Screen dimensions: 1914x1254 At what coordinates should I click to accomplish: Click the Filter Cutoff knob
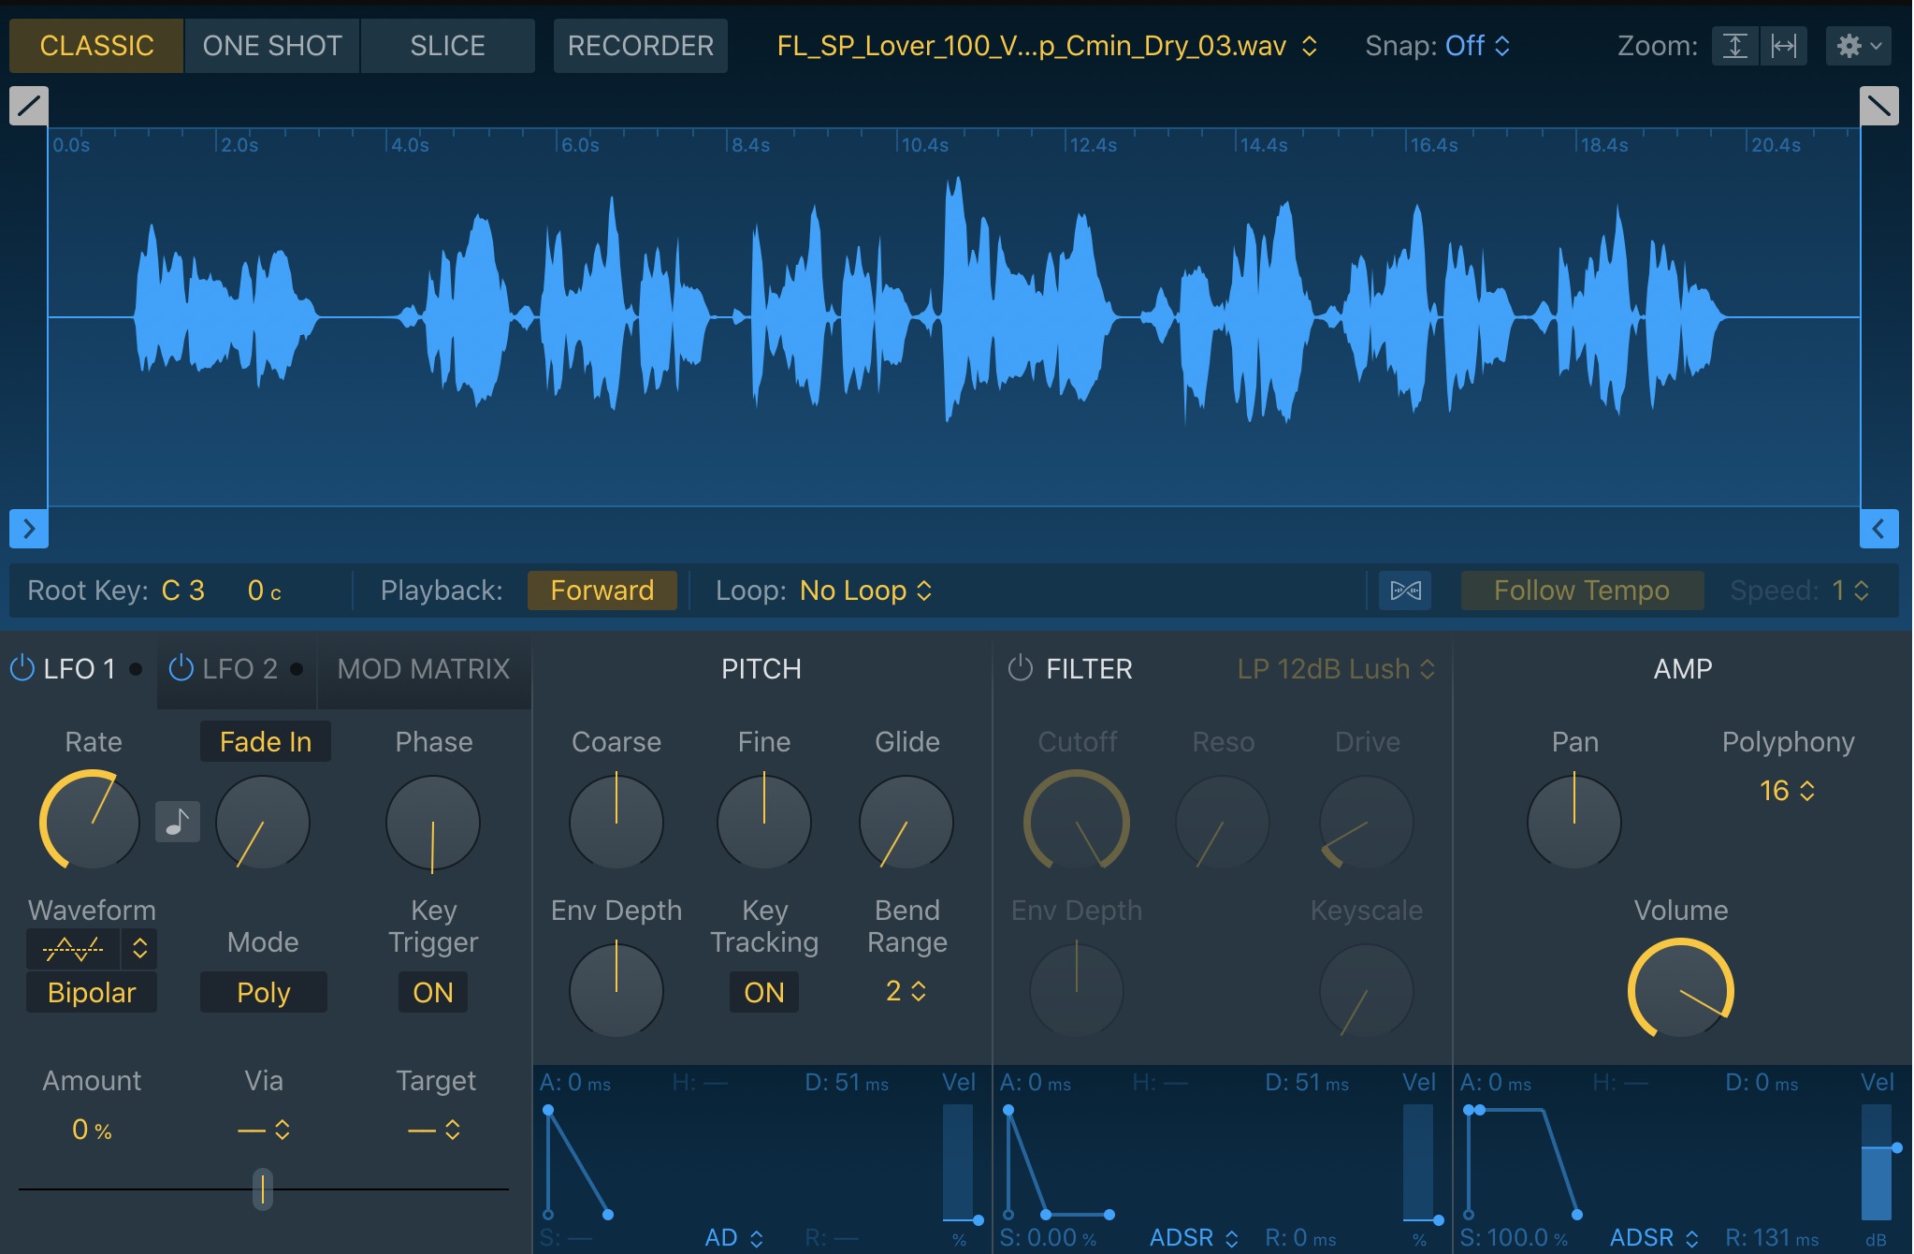[x=1077, y=822]
